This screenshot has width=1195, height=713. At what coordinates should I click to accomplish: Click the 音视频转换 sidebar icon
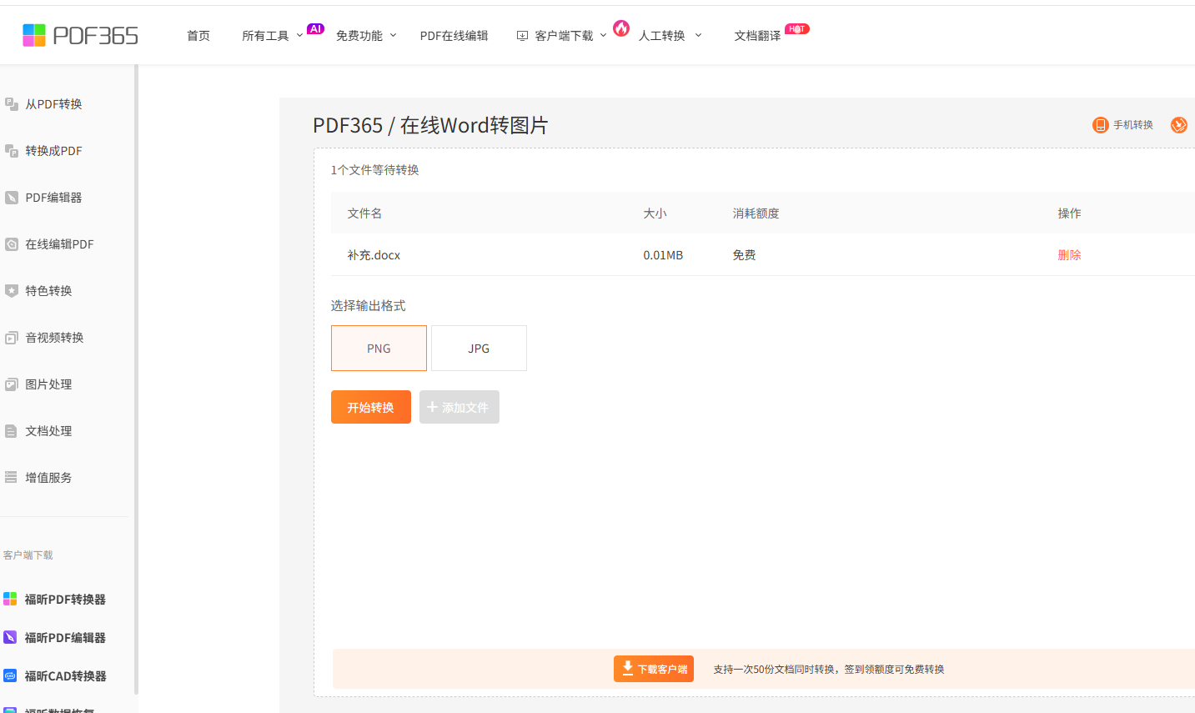12,338
